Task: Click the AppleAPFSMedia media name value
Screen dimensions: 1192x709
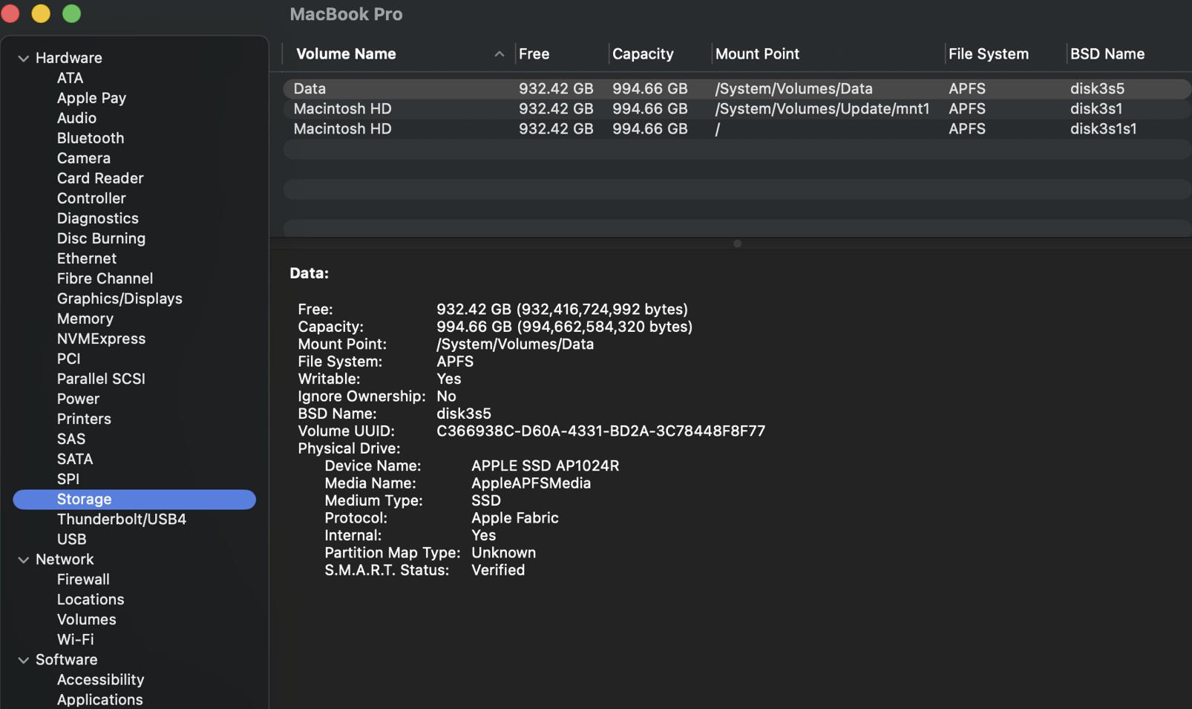Action: point(531,483)
